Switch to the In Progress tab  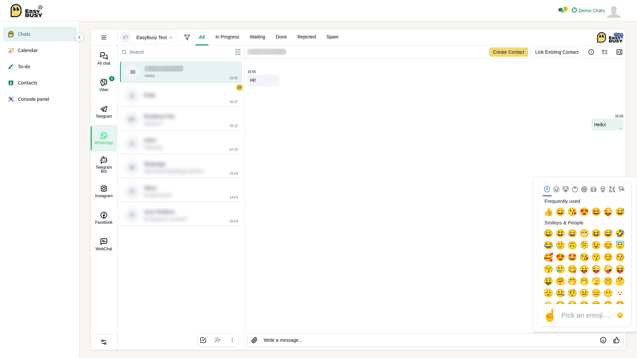click(227, 37)
